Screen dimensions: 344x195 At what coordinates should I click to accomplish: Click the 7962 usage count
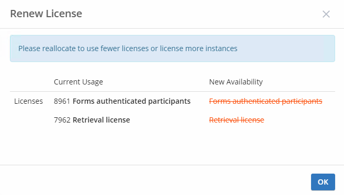[x=62, y=120]
